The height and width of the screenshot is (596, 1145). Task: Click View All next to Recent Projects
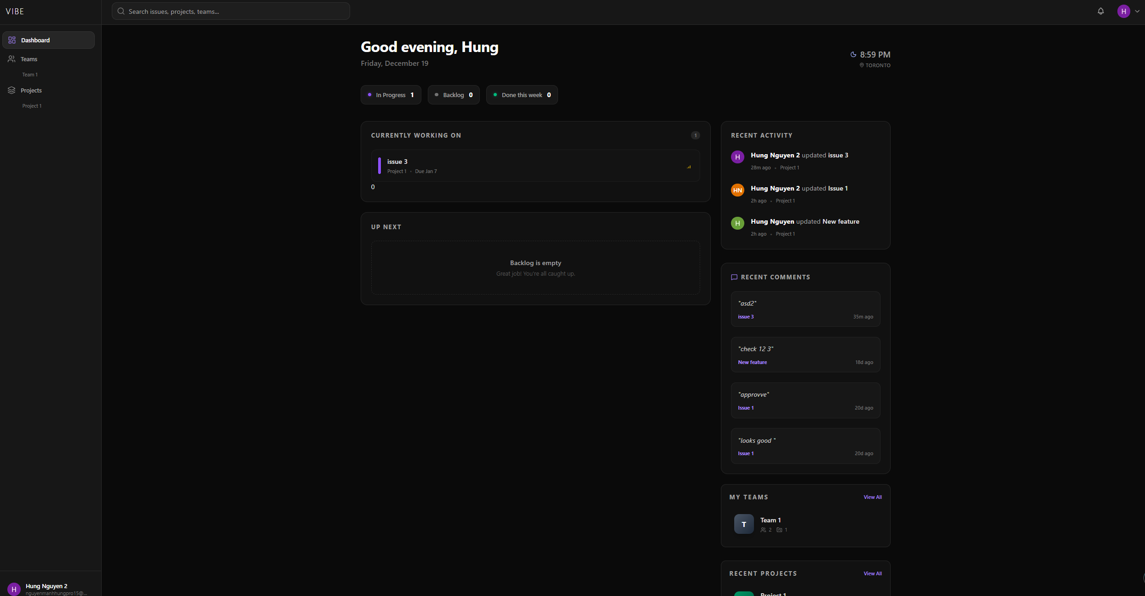pyautogui.click(x=872, y=573)
